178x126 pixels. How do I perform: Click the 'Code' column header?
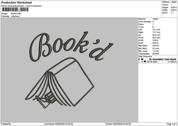pyautogui.click(x=167, y=59)
